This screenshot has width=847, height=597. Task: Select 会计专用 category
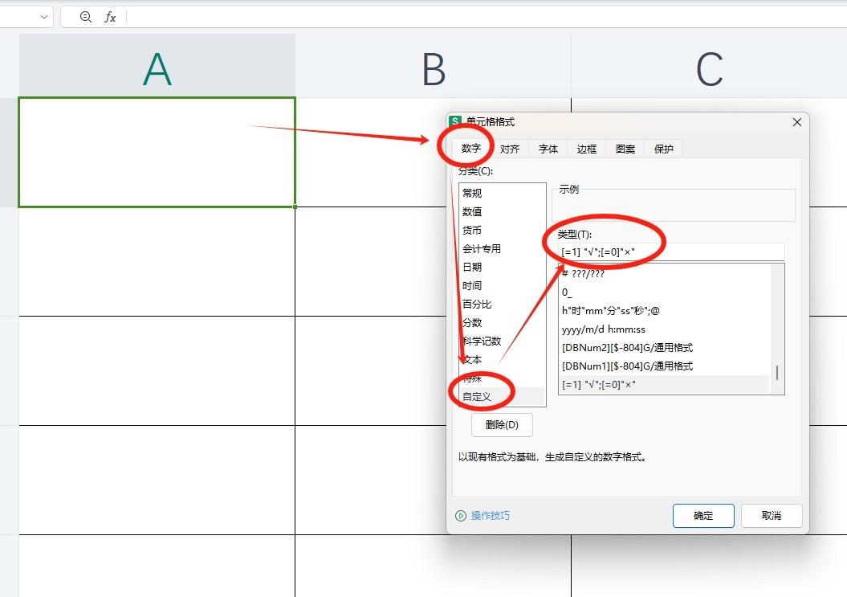point(502,249)
